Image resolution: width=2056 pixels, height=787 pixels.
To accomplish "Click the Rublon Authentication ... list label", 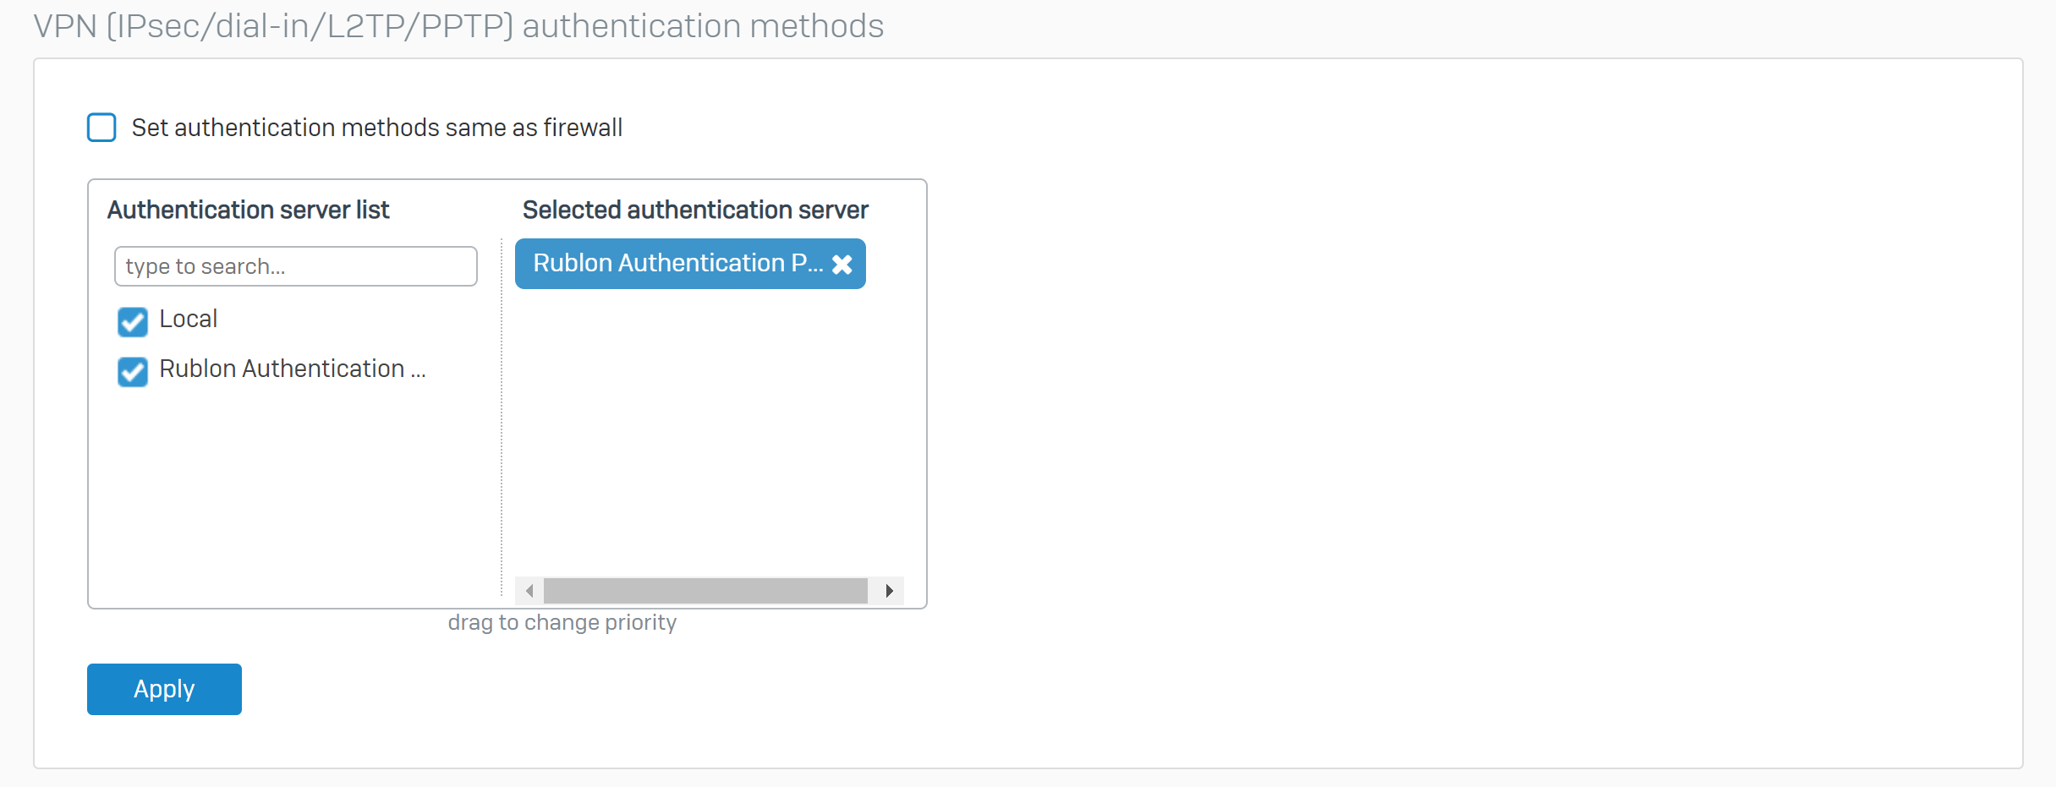I will 292,369.
